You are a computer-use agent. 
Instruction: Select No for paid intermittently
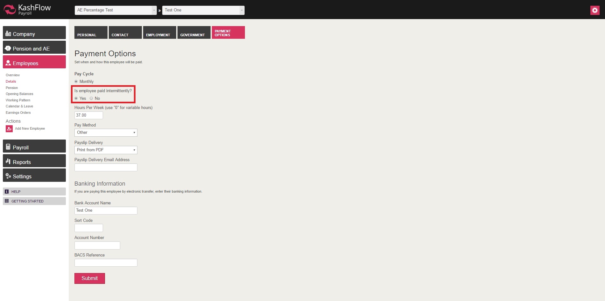point(91,99)
